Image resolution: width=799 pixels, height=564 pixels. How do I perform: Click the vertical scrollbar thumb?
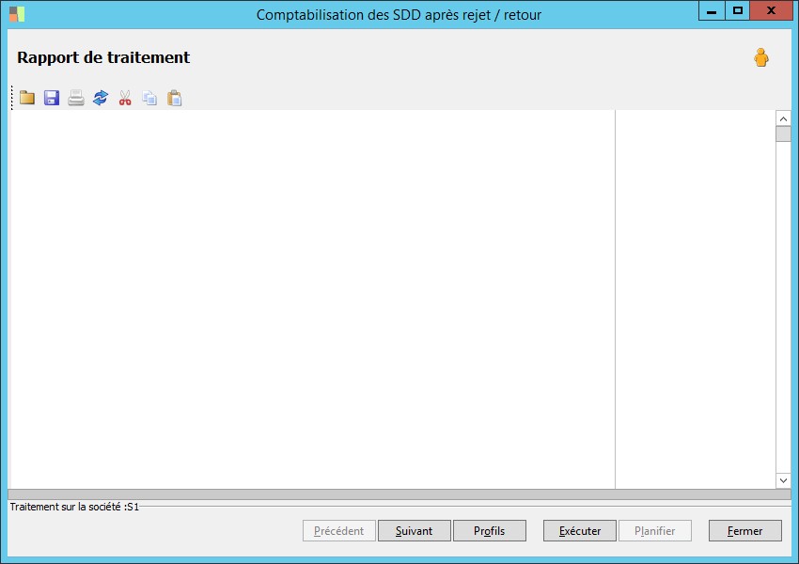[x=783, y=134]
